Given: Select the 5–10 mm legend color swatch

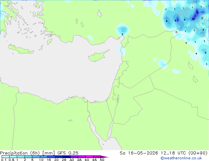Looking at the screenshot, I should [36, 157].
